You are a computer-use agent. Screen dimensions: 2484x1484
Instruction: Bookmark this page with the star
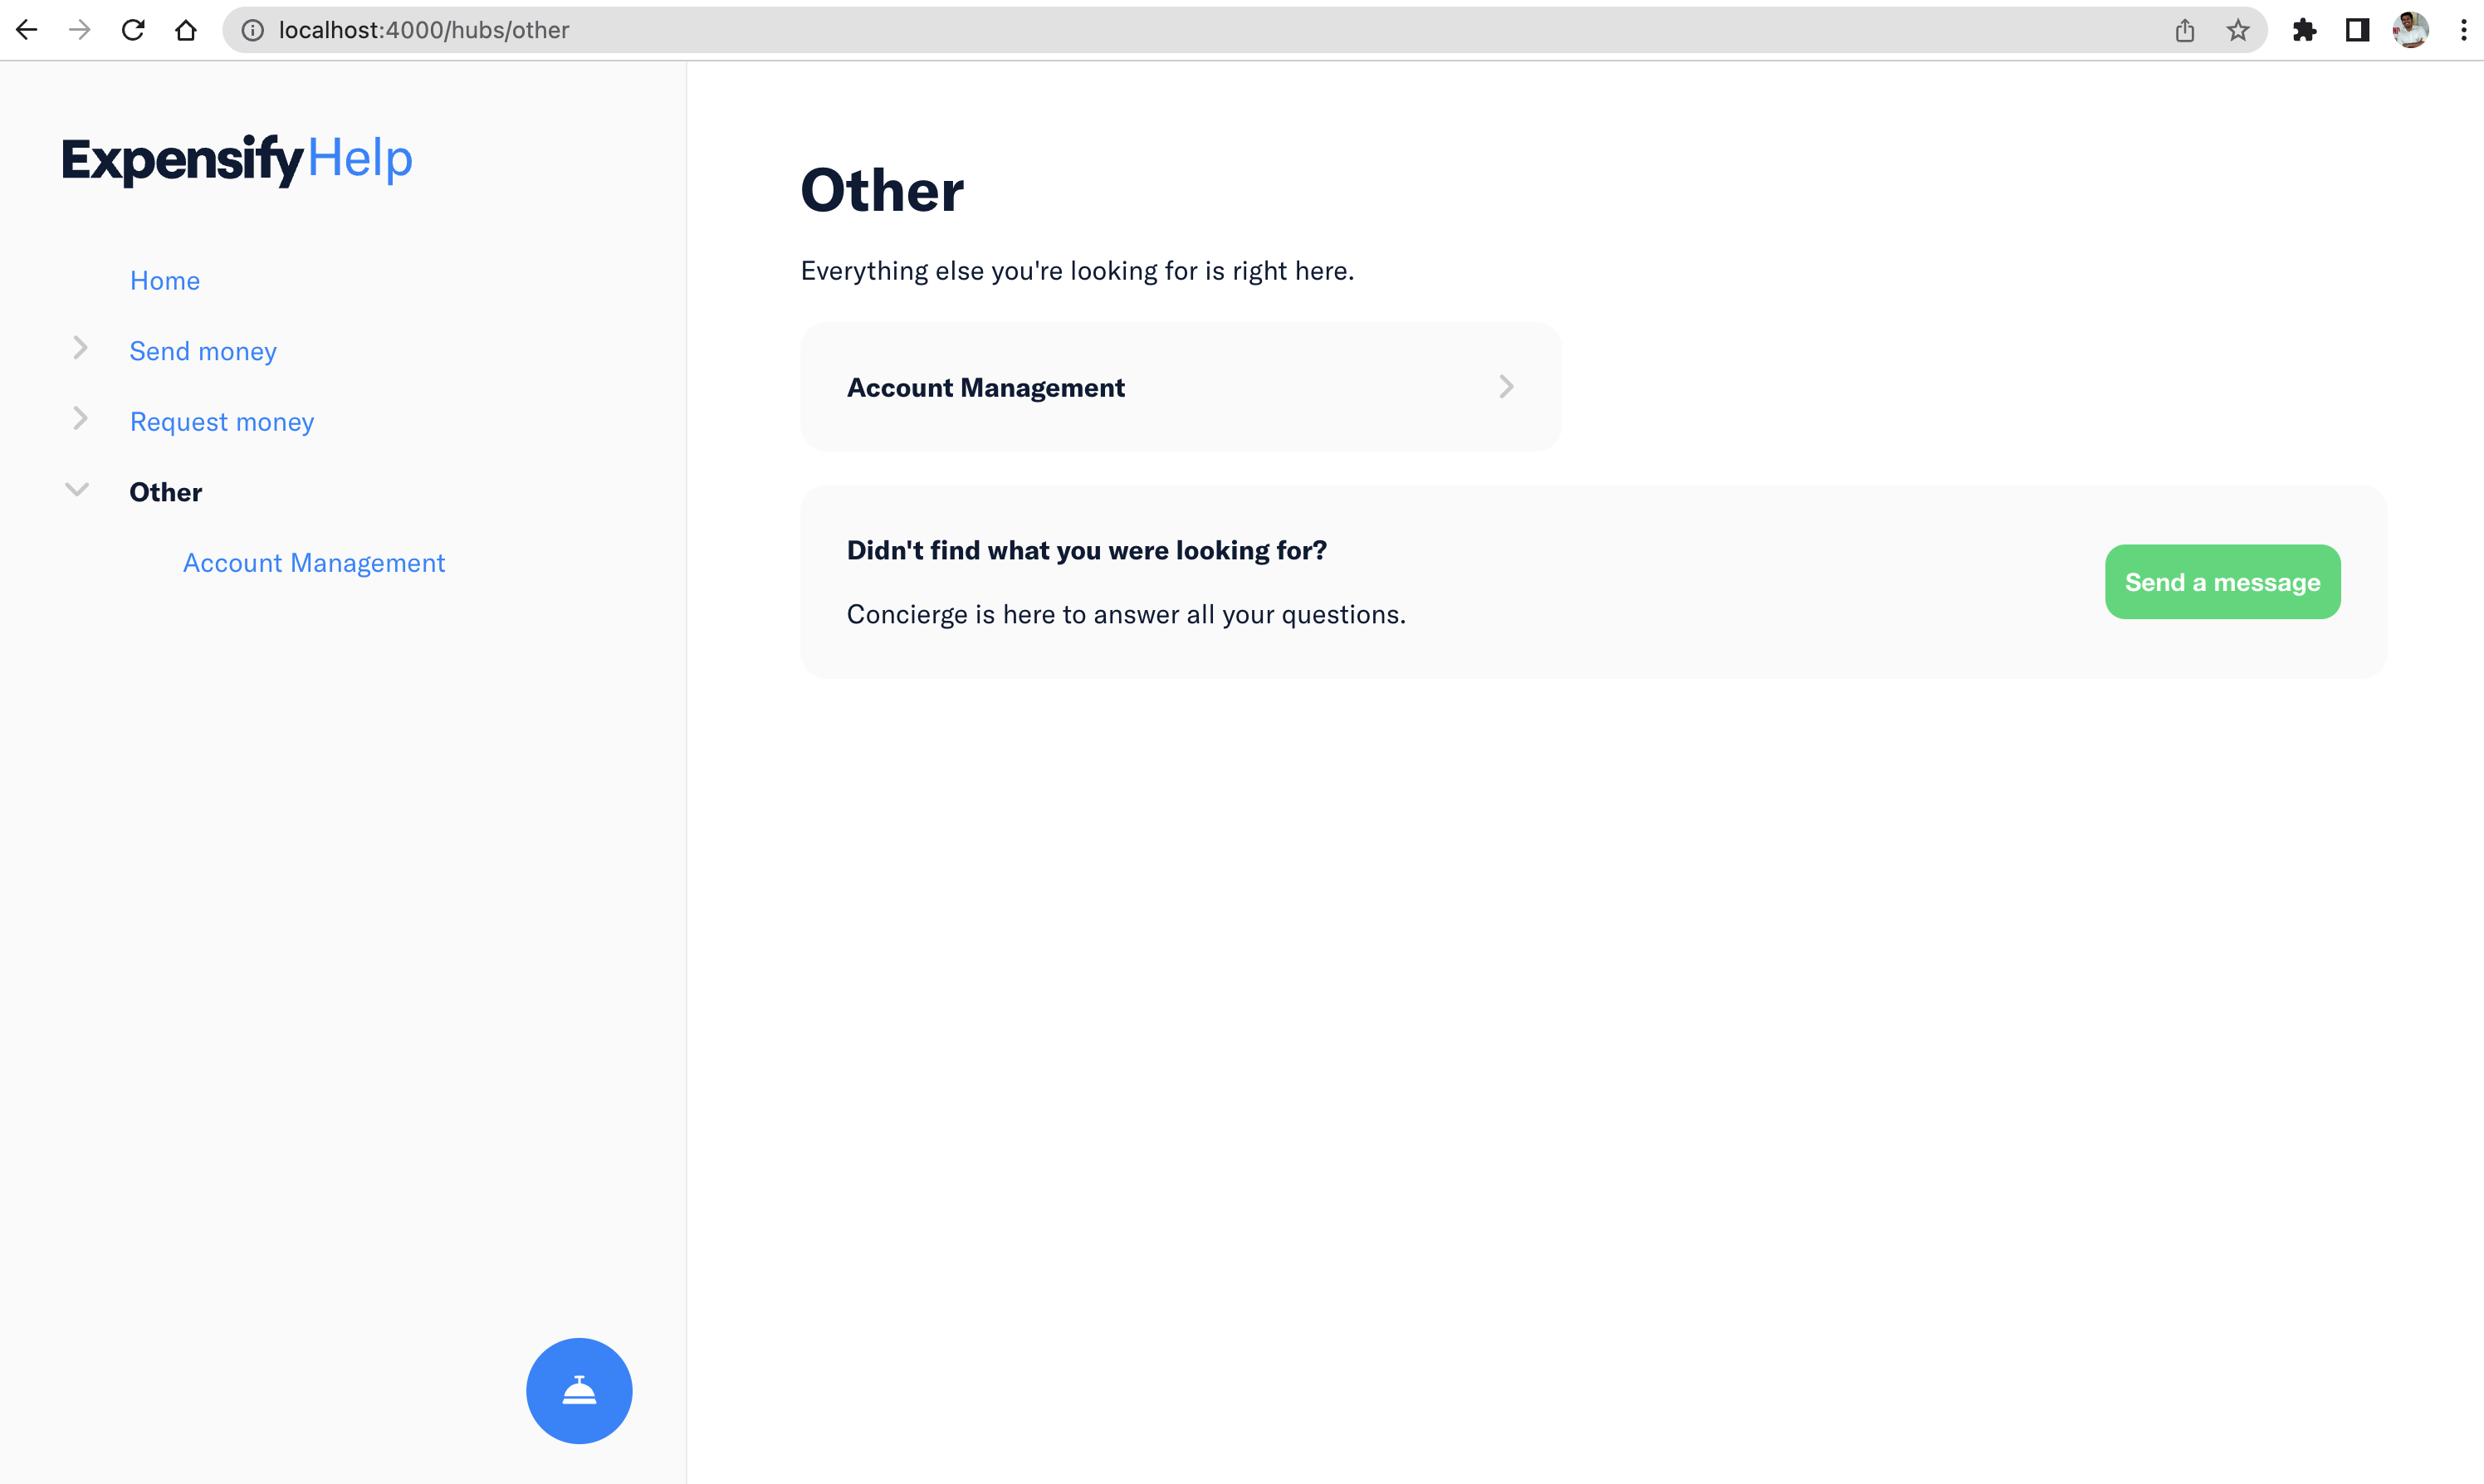[x=2238, y=30]
